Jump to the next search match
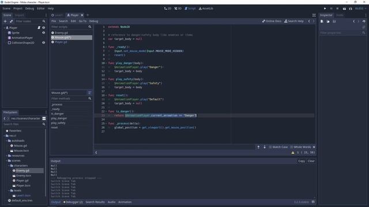Image resolution: width=369 pixels, height=207 pixels. pos(265,147)
